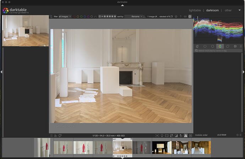Viewport: 245px width, 159px height.
Task: Open greyed filmstrip thumbnail right of selected image
Action: tap(142, 148)
